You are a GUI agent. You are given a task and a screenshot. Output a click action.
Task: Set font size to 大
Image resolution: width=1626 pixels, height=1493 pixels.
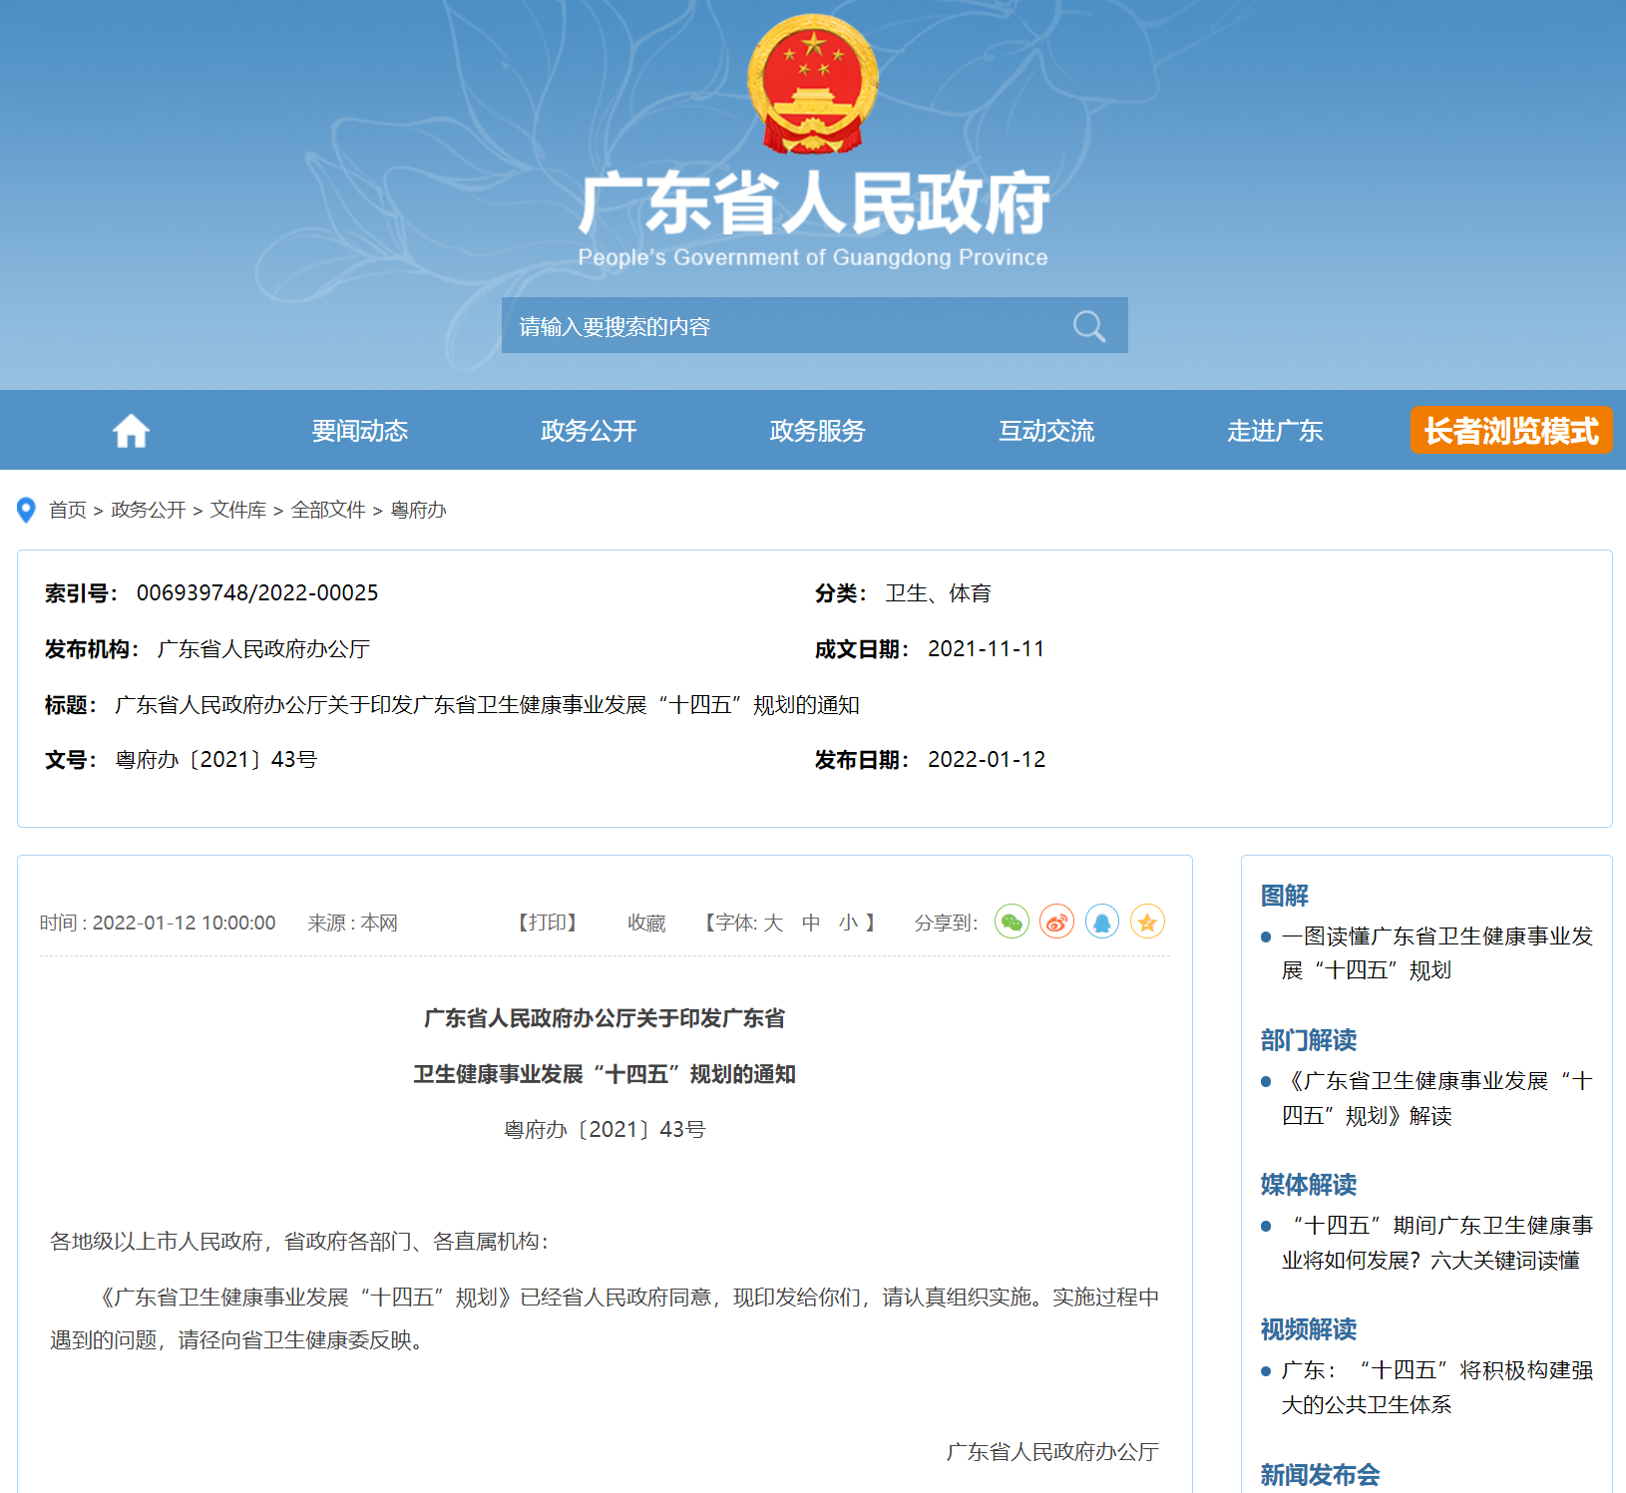coord(773,923)
